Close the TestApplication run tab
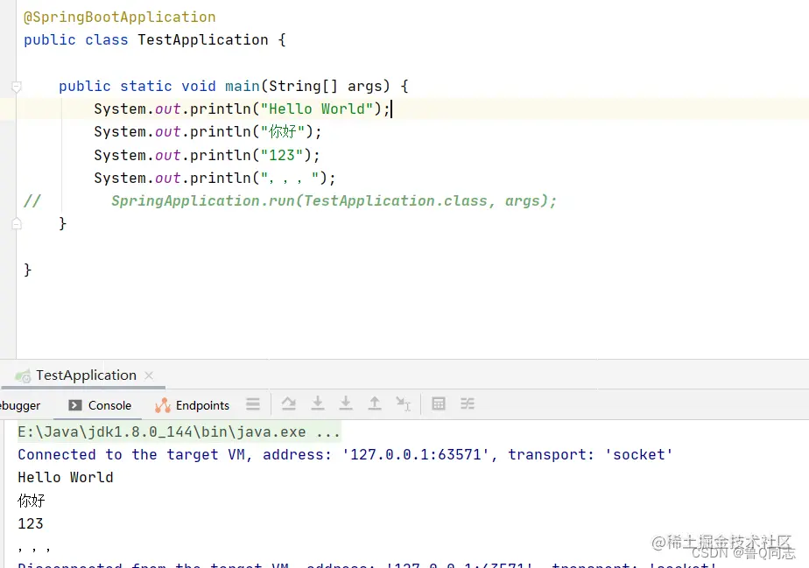This screenshot has height=568, width=809. pos(149,375)
